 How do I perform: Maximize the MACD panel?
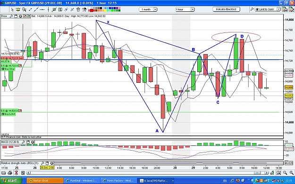click(28, 142)
